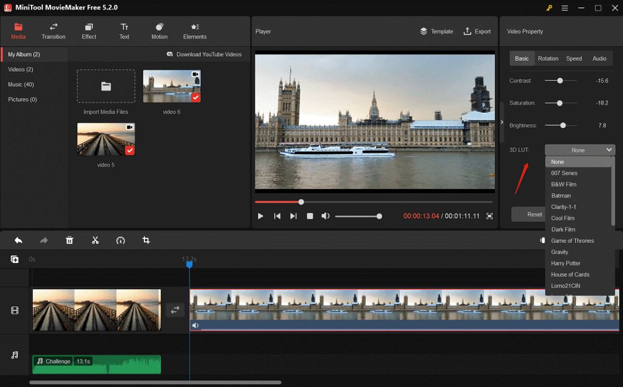623x387 pixels.
Task: Play the video in the Player
Action: tap(261, 216)
